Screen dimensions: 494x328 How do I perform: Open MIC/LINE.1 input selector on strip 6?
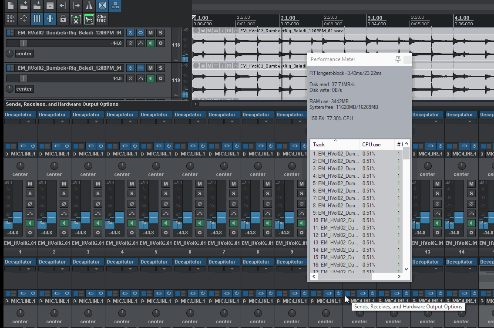pyautogui.click(x=193, y=154)
